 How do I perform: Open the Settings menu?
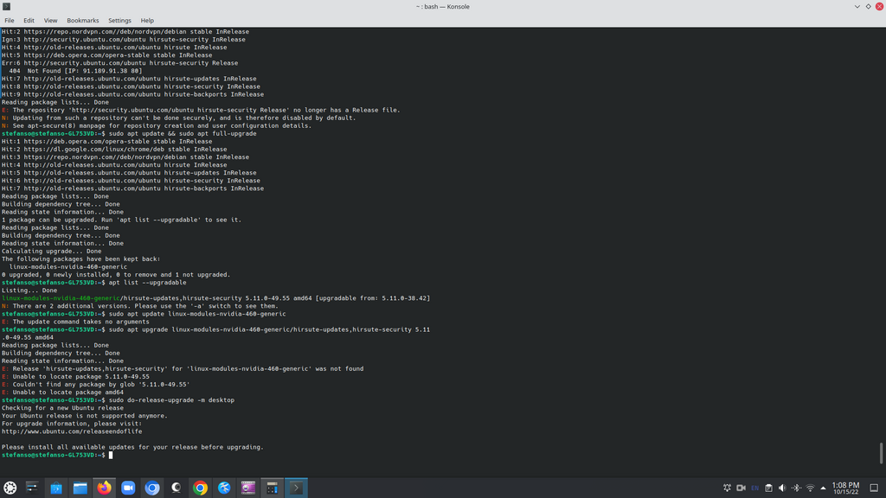[119, 20]
